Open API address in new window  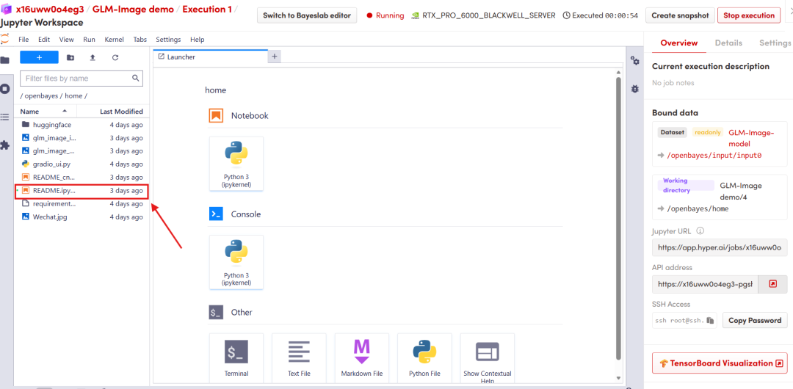(x=772, y=284)
